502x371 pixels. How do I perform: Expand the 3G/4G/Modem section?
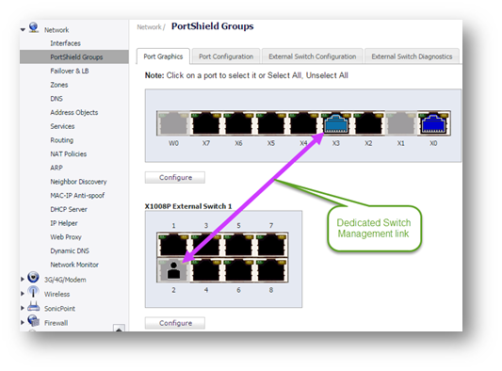coord(23,279)
